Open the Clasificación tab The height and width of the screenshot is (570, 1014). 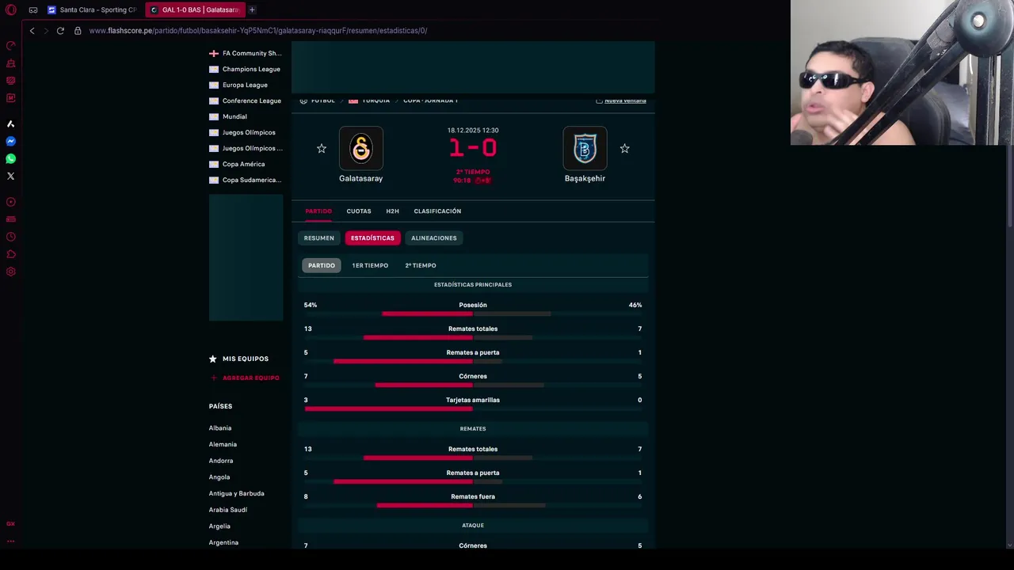tap(437, 211)
